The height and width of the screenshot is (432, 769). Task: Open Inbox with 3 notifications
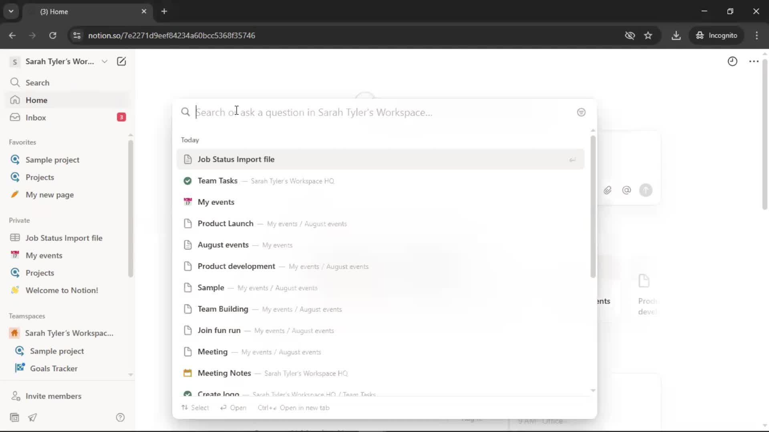(x=67, y=117)
